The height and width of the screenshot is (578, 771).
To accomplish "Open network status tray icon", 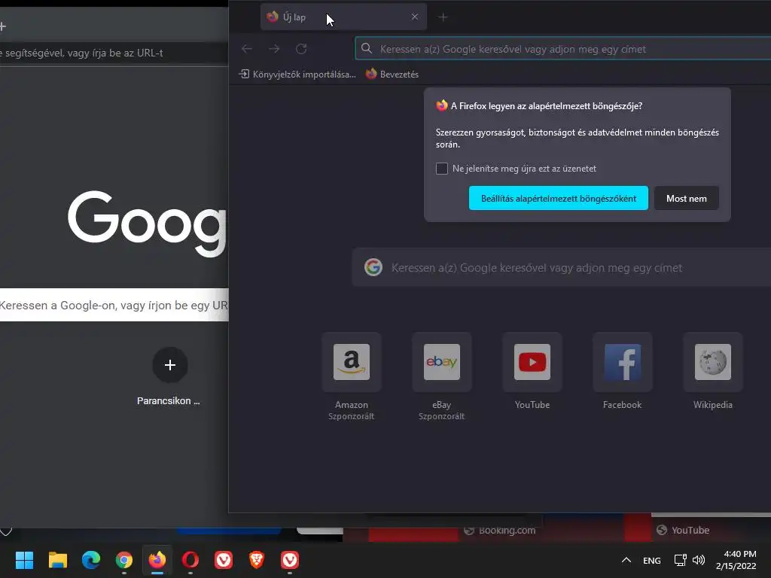I will tap(681, 560).
